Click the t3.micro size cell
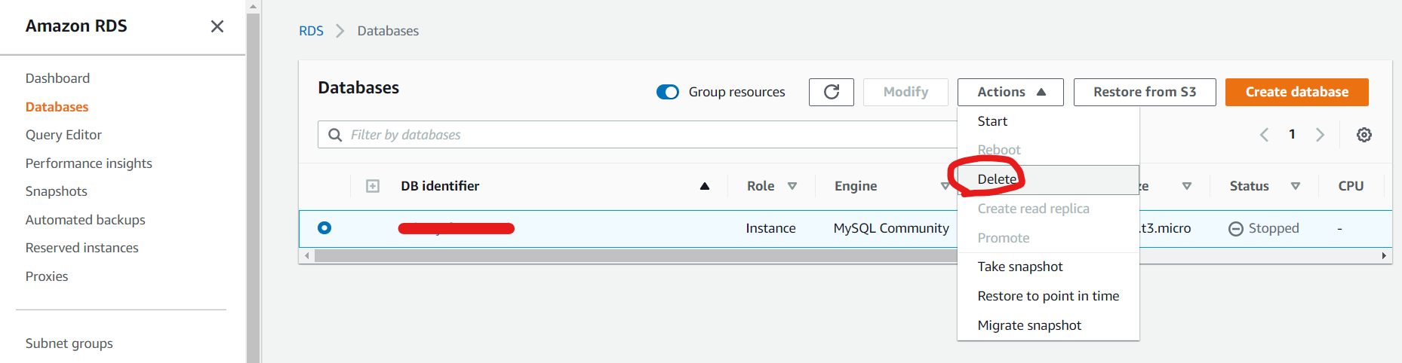This screenshot has height=363, width=1402. coord(1166,228)
